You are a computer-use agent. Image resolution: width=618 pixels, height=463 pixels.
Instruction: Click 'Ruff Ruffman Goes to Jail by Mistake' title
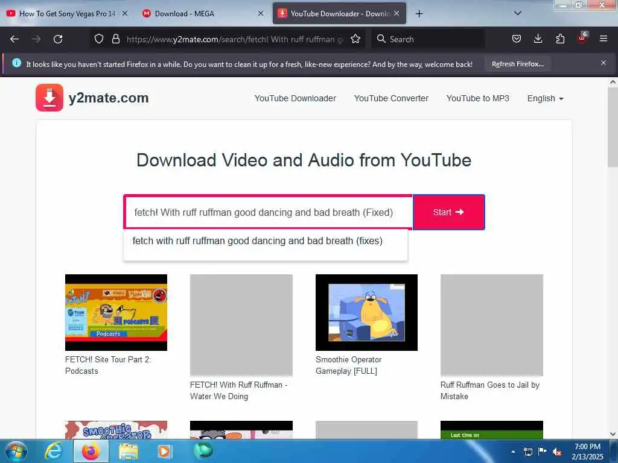pyautogui.click(x=490, y=391)
